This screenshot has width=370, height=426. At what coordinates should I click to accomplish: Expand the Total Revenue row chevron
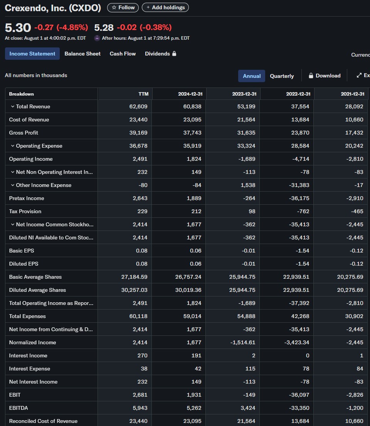point(12,106)
